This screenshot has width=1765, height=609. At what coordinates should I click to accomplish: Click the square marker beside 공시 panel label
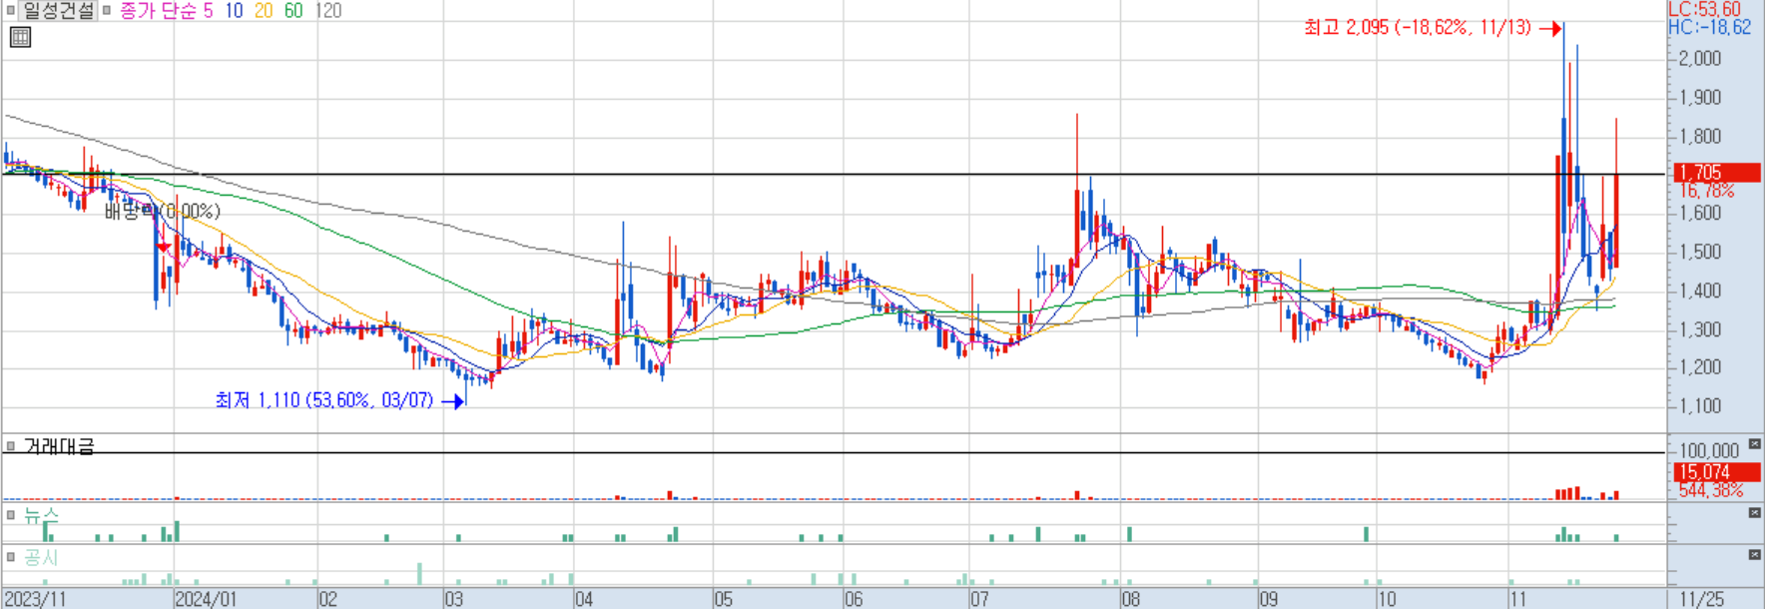(x=11, y=557)
